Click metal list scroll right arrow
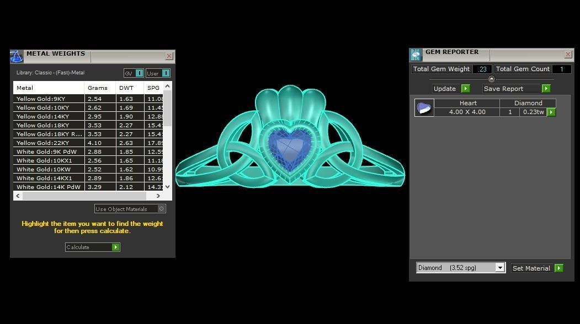Screen dimensions: 580x324 point(158,196)
